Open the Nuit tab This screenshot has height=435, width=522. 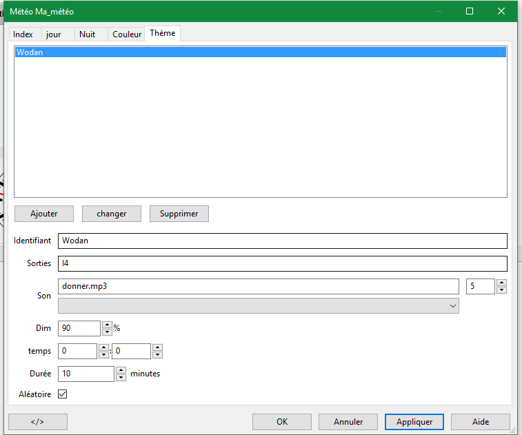click(88, 34)
